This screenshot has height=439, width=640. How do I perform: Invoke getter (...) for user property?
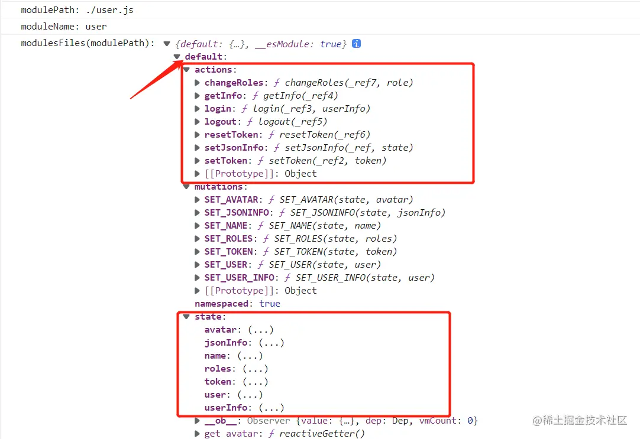point(250,395)
